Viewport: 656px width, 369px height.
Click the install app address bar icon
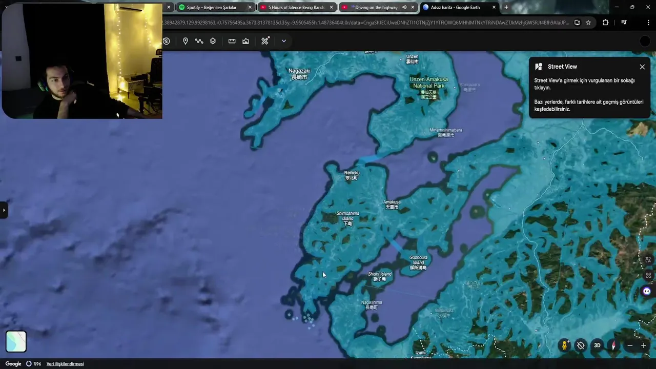[x=577, y=23]
